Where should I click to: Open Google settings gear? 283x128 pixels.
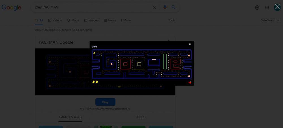(257, 7)
